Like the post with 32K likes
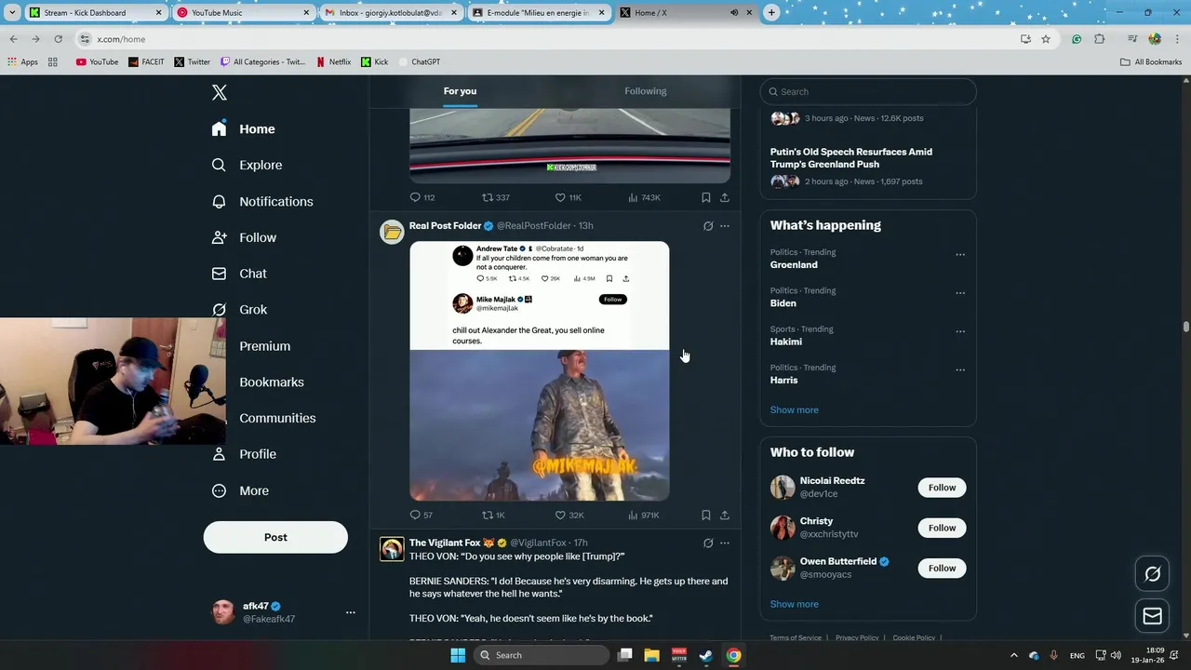The image size is (1191, 670). (x=569, y=515)
